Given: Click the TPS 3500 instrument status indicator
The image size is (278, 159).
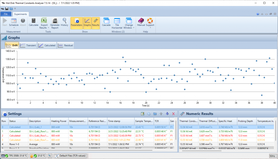Looking at the screenshot, I should [x=15, y=156].
